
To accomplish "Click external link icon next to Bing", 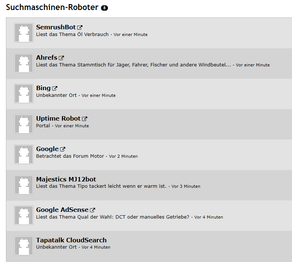I will (55, 88).
